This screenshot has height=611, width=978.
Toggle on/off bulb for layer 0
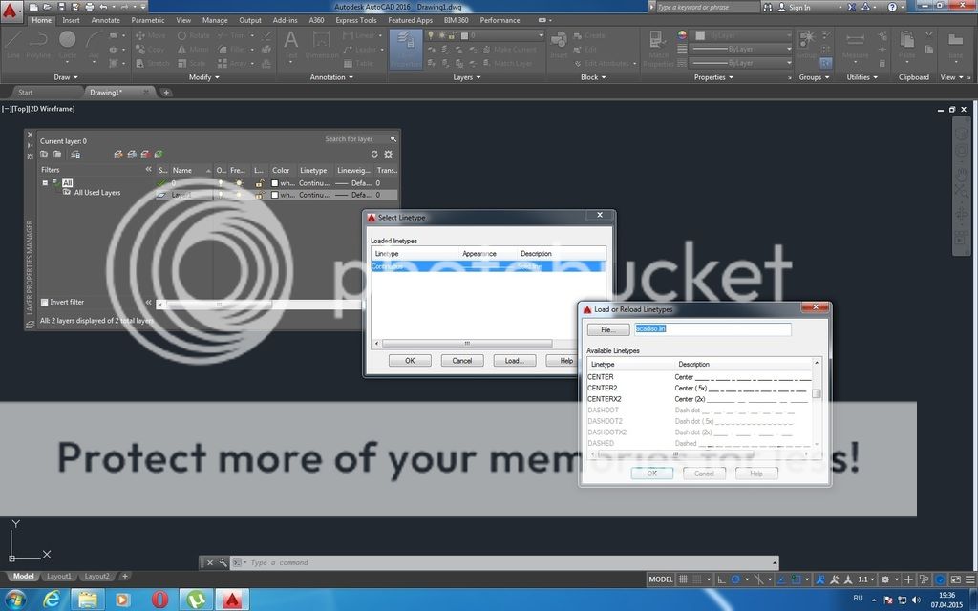221,182
